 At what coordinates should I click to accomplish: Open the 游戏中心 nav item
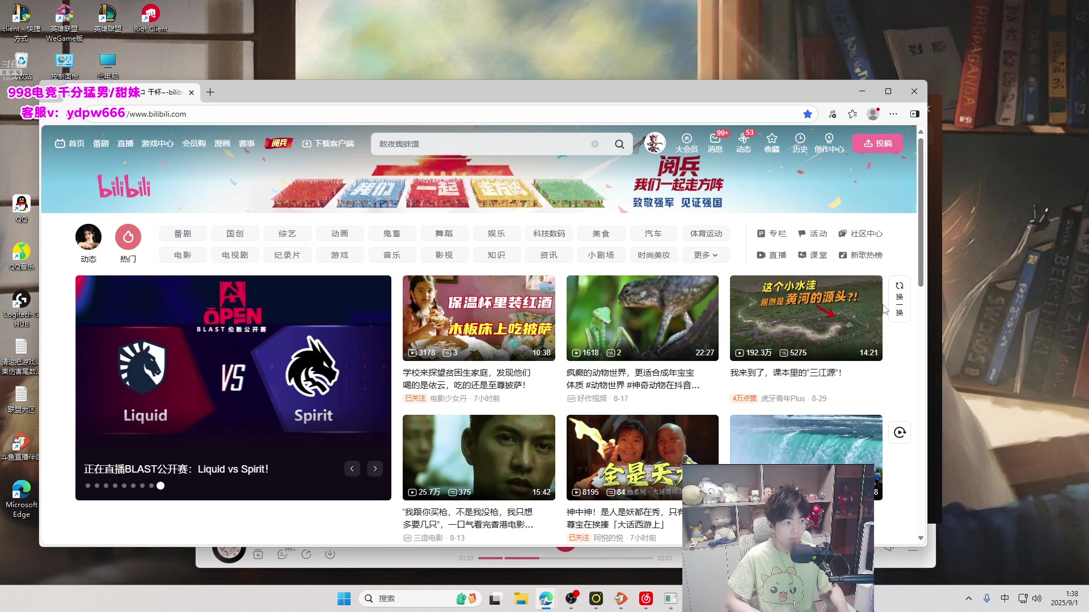(x=158, y=143)
